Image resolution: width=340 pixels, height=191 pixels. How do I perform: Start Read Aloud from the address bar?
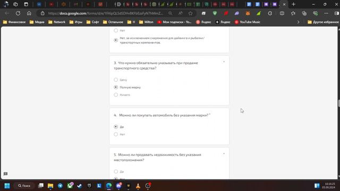pos(181,13)
